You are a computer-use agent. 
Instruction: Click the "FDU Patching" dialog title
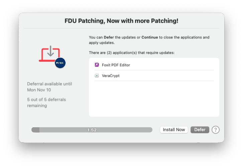coord(121,21)
